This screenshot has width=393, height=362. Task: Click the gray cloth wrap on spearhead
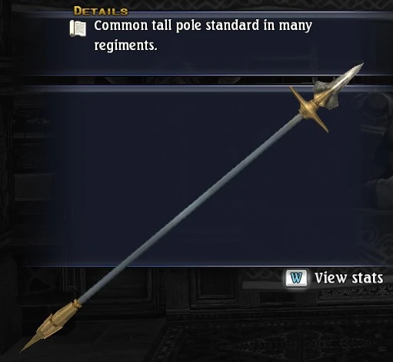coord(325,94)
